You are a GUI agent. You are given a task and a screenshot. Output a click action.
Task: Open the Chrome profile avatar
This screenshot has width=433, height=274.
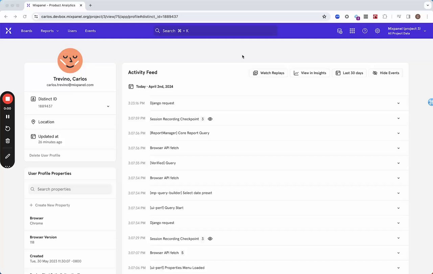click(418, 17)
